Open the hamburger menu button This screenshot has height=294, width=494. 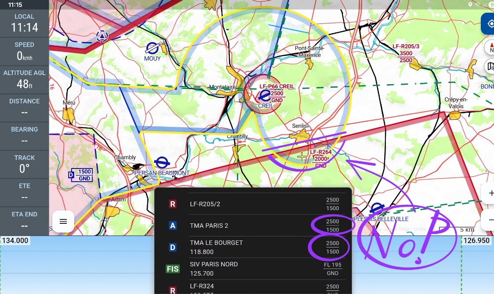[x=63, y=222]
